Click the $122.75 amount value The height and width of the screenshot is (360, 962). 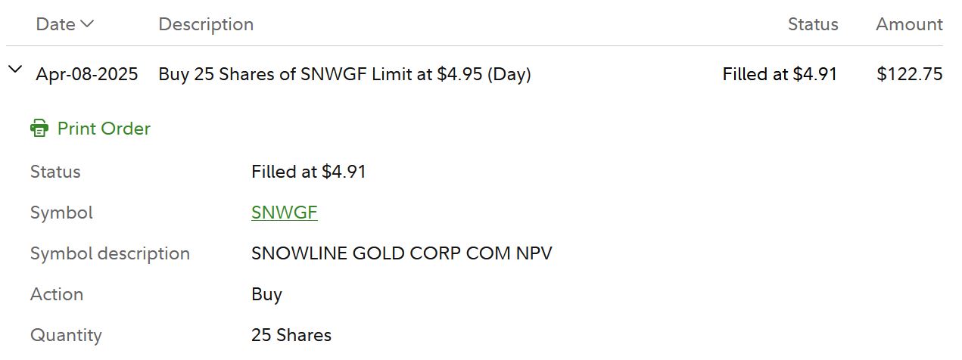(910, 74)
